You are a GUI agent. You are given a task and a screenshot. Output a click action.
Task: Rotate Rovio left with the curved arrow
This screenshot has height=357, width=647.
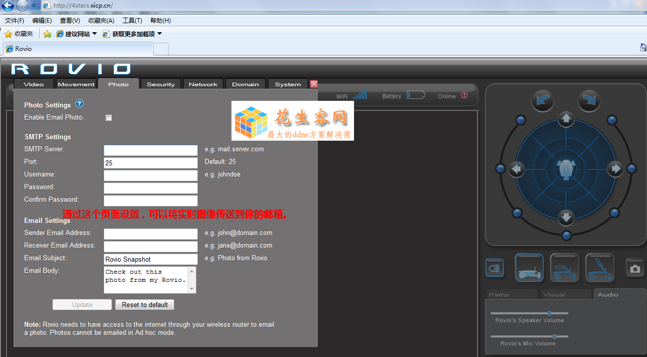point(543,100)
